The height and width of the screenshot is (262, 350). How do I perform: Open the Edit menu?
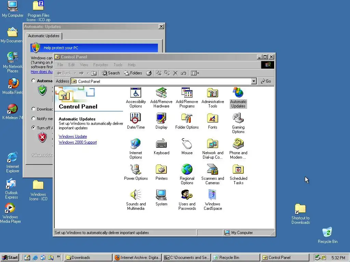(71, 65)
